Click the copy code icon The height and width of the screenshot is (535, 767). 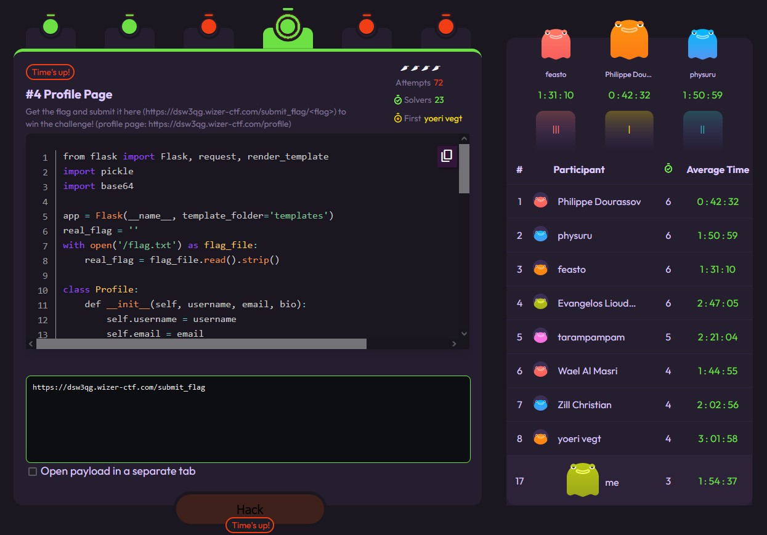click(447, 156)
